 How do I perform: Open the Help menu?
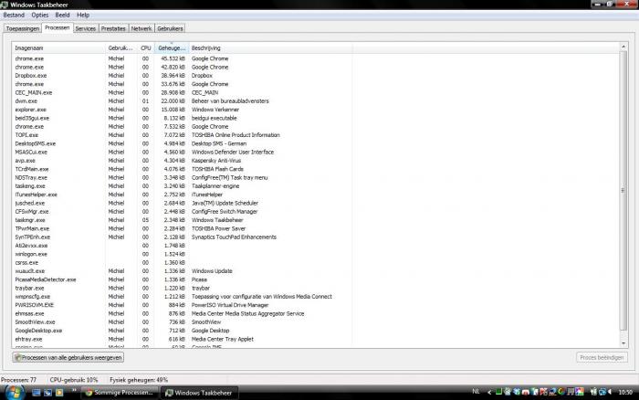click(x=83, y=16)
